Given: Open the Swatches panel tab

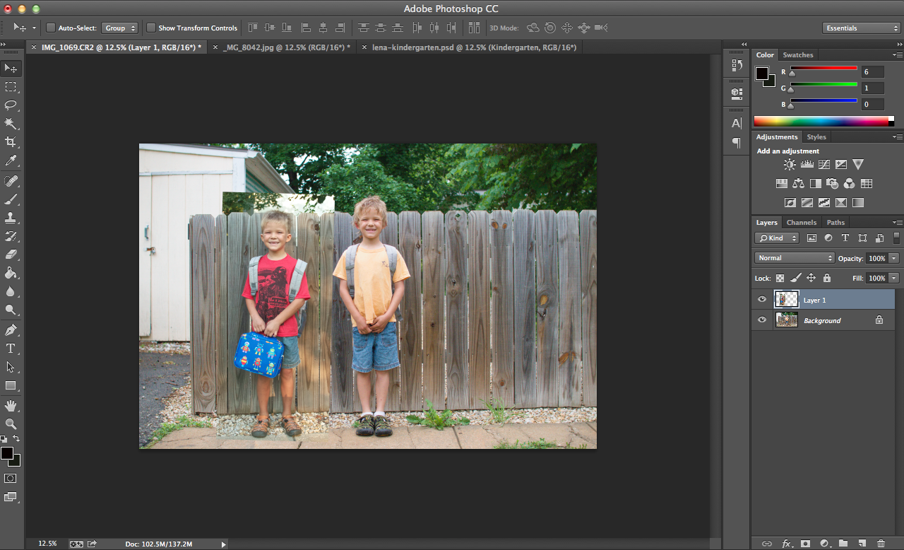Looking at the screenshot, I should (x=798, y=55).
